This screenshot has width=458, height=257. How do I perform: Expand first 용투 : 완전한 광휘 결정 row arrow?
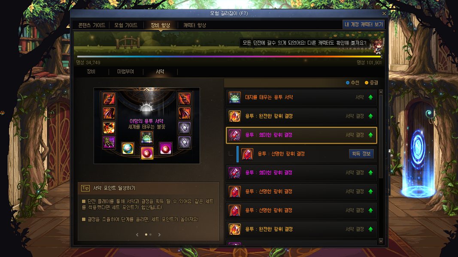tap(371, 116)
